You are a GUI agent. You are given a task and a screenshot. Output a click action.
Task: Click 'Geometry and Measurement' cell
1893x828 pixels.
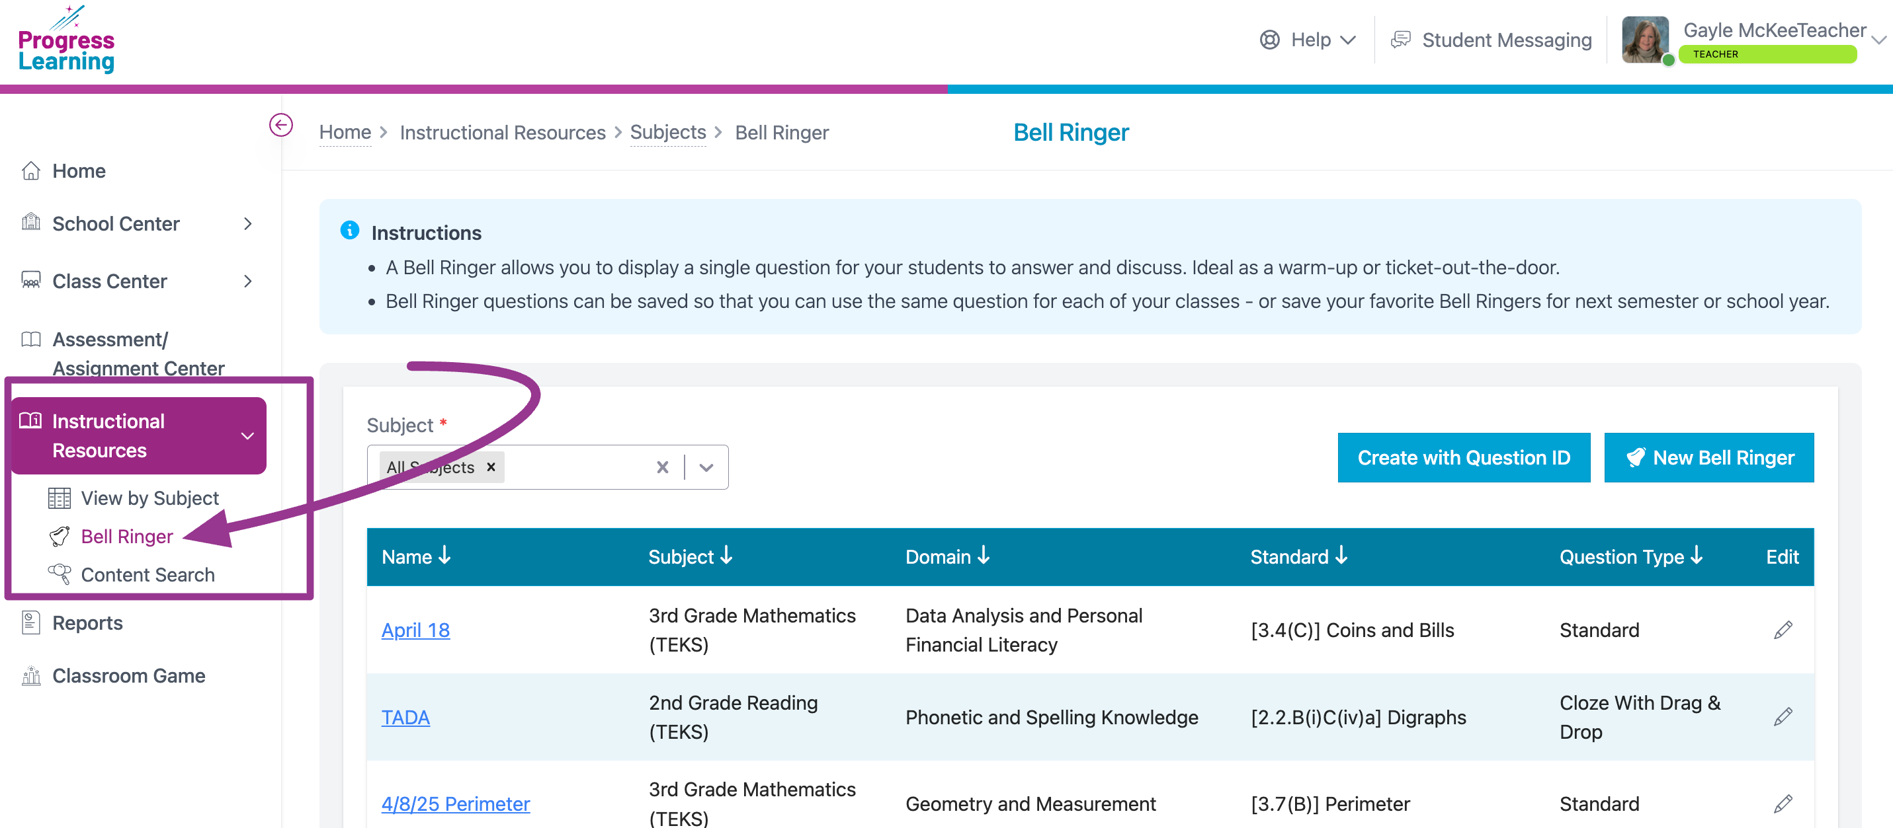[1031, 804]
